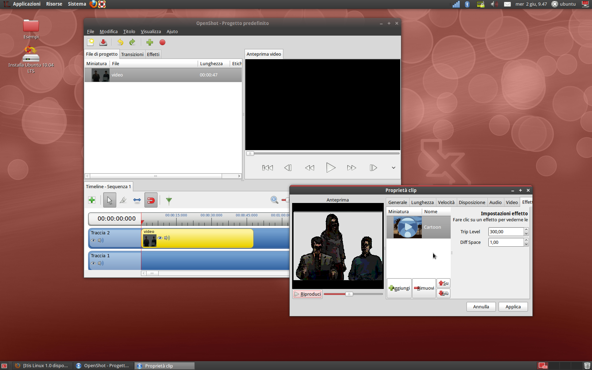Open the Aiuto menu
This screenshot has width=592, height=370.
[172, 31]
